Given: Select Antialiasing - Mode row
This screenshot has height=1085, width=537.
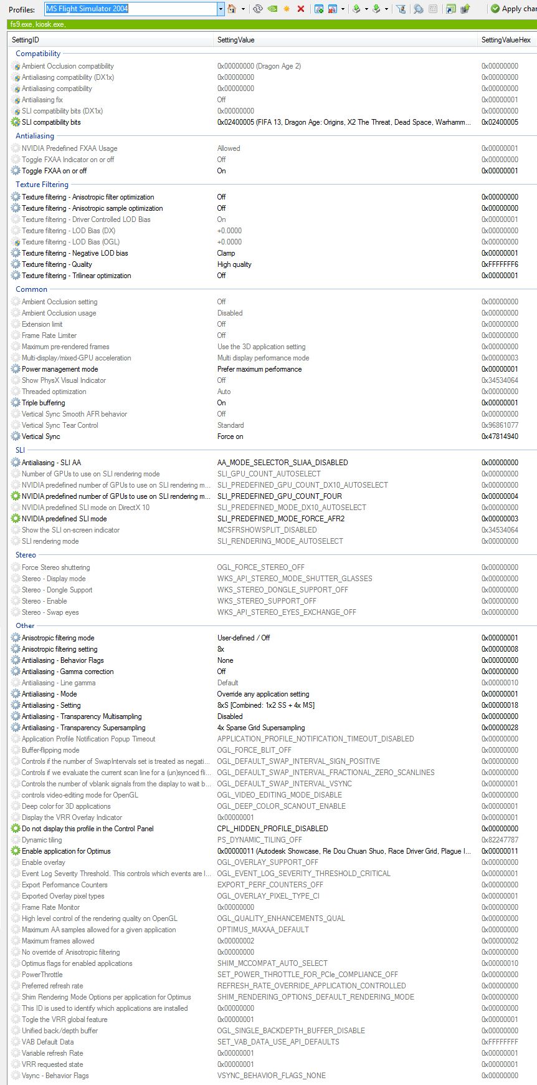Looking at the screenshot, I should tap(272, 694).
